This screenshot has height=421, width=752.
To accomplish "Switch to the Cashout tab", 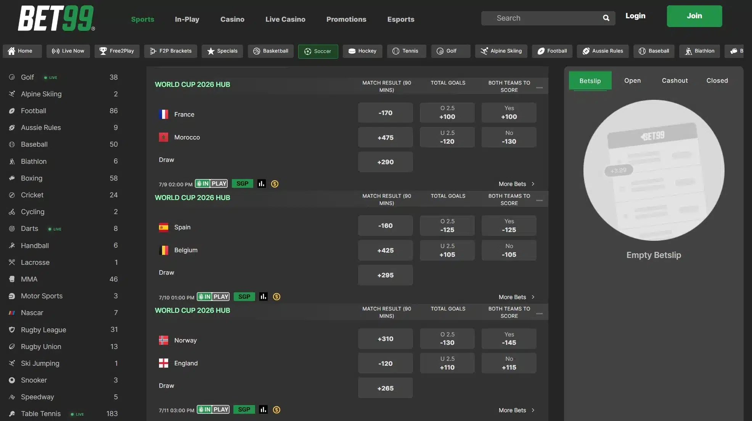I will (x=675, y=81).
